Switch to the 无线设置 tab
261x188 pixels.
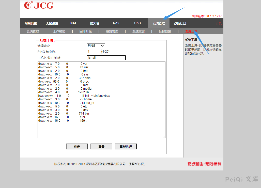[52, 23]
